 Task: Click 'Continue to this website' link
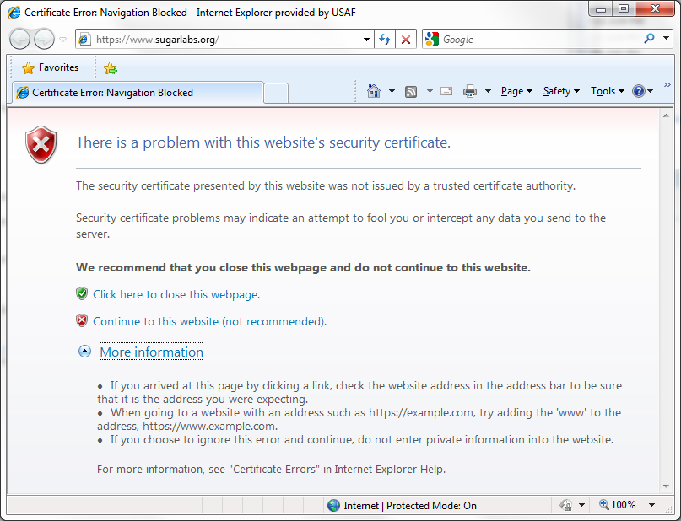click(208, 321)
